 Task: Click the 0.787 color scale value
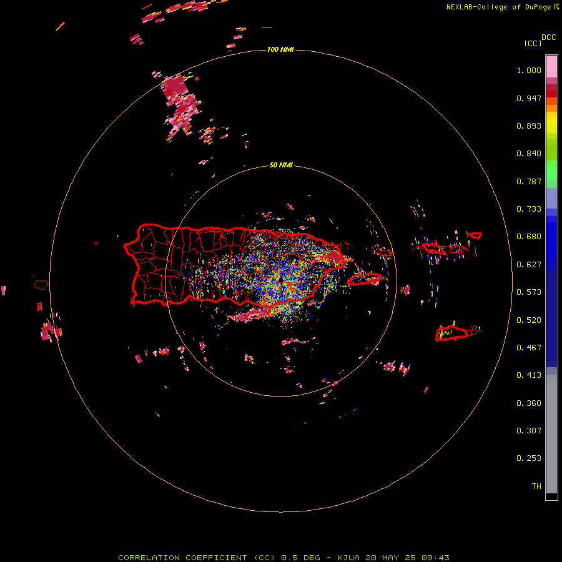tap(529, 181)
